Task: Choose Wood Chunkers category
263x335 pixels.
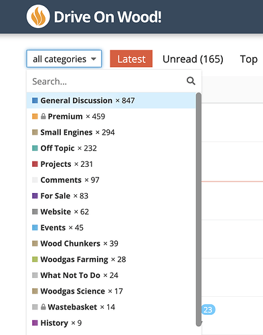Action: (111, 243)
